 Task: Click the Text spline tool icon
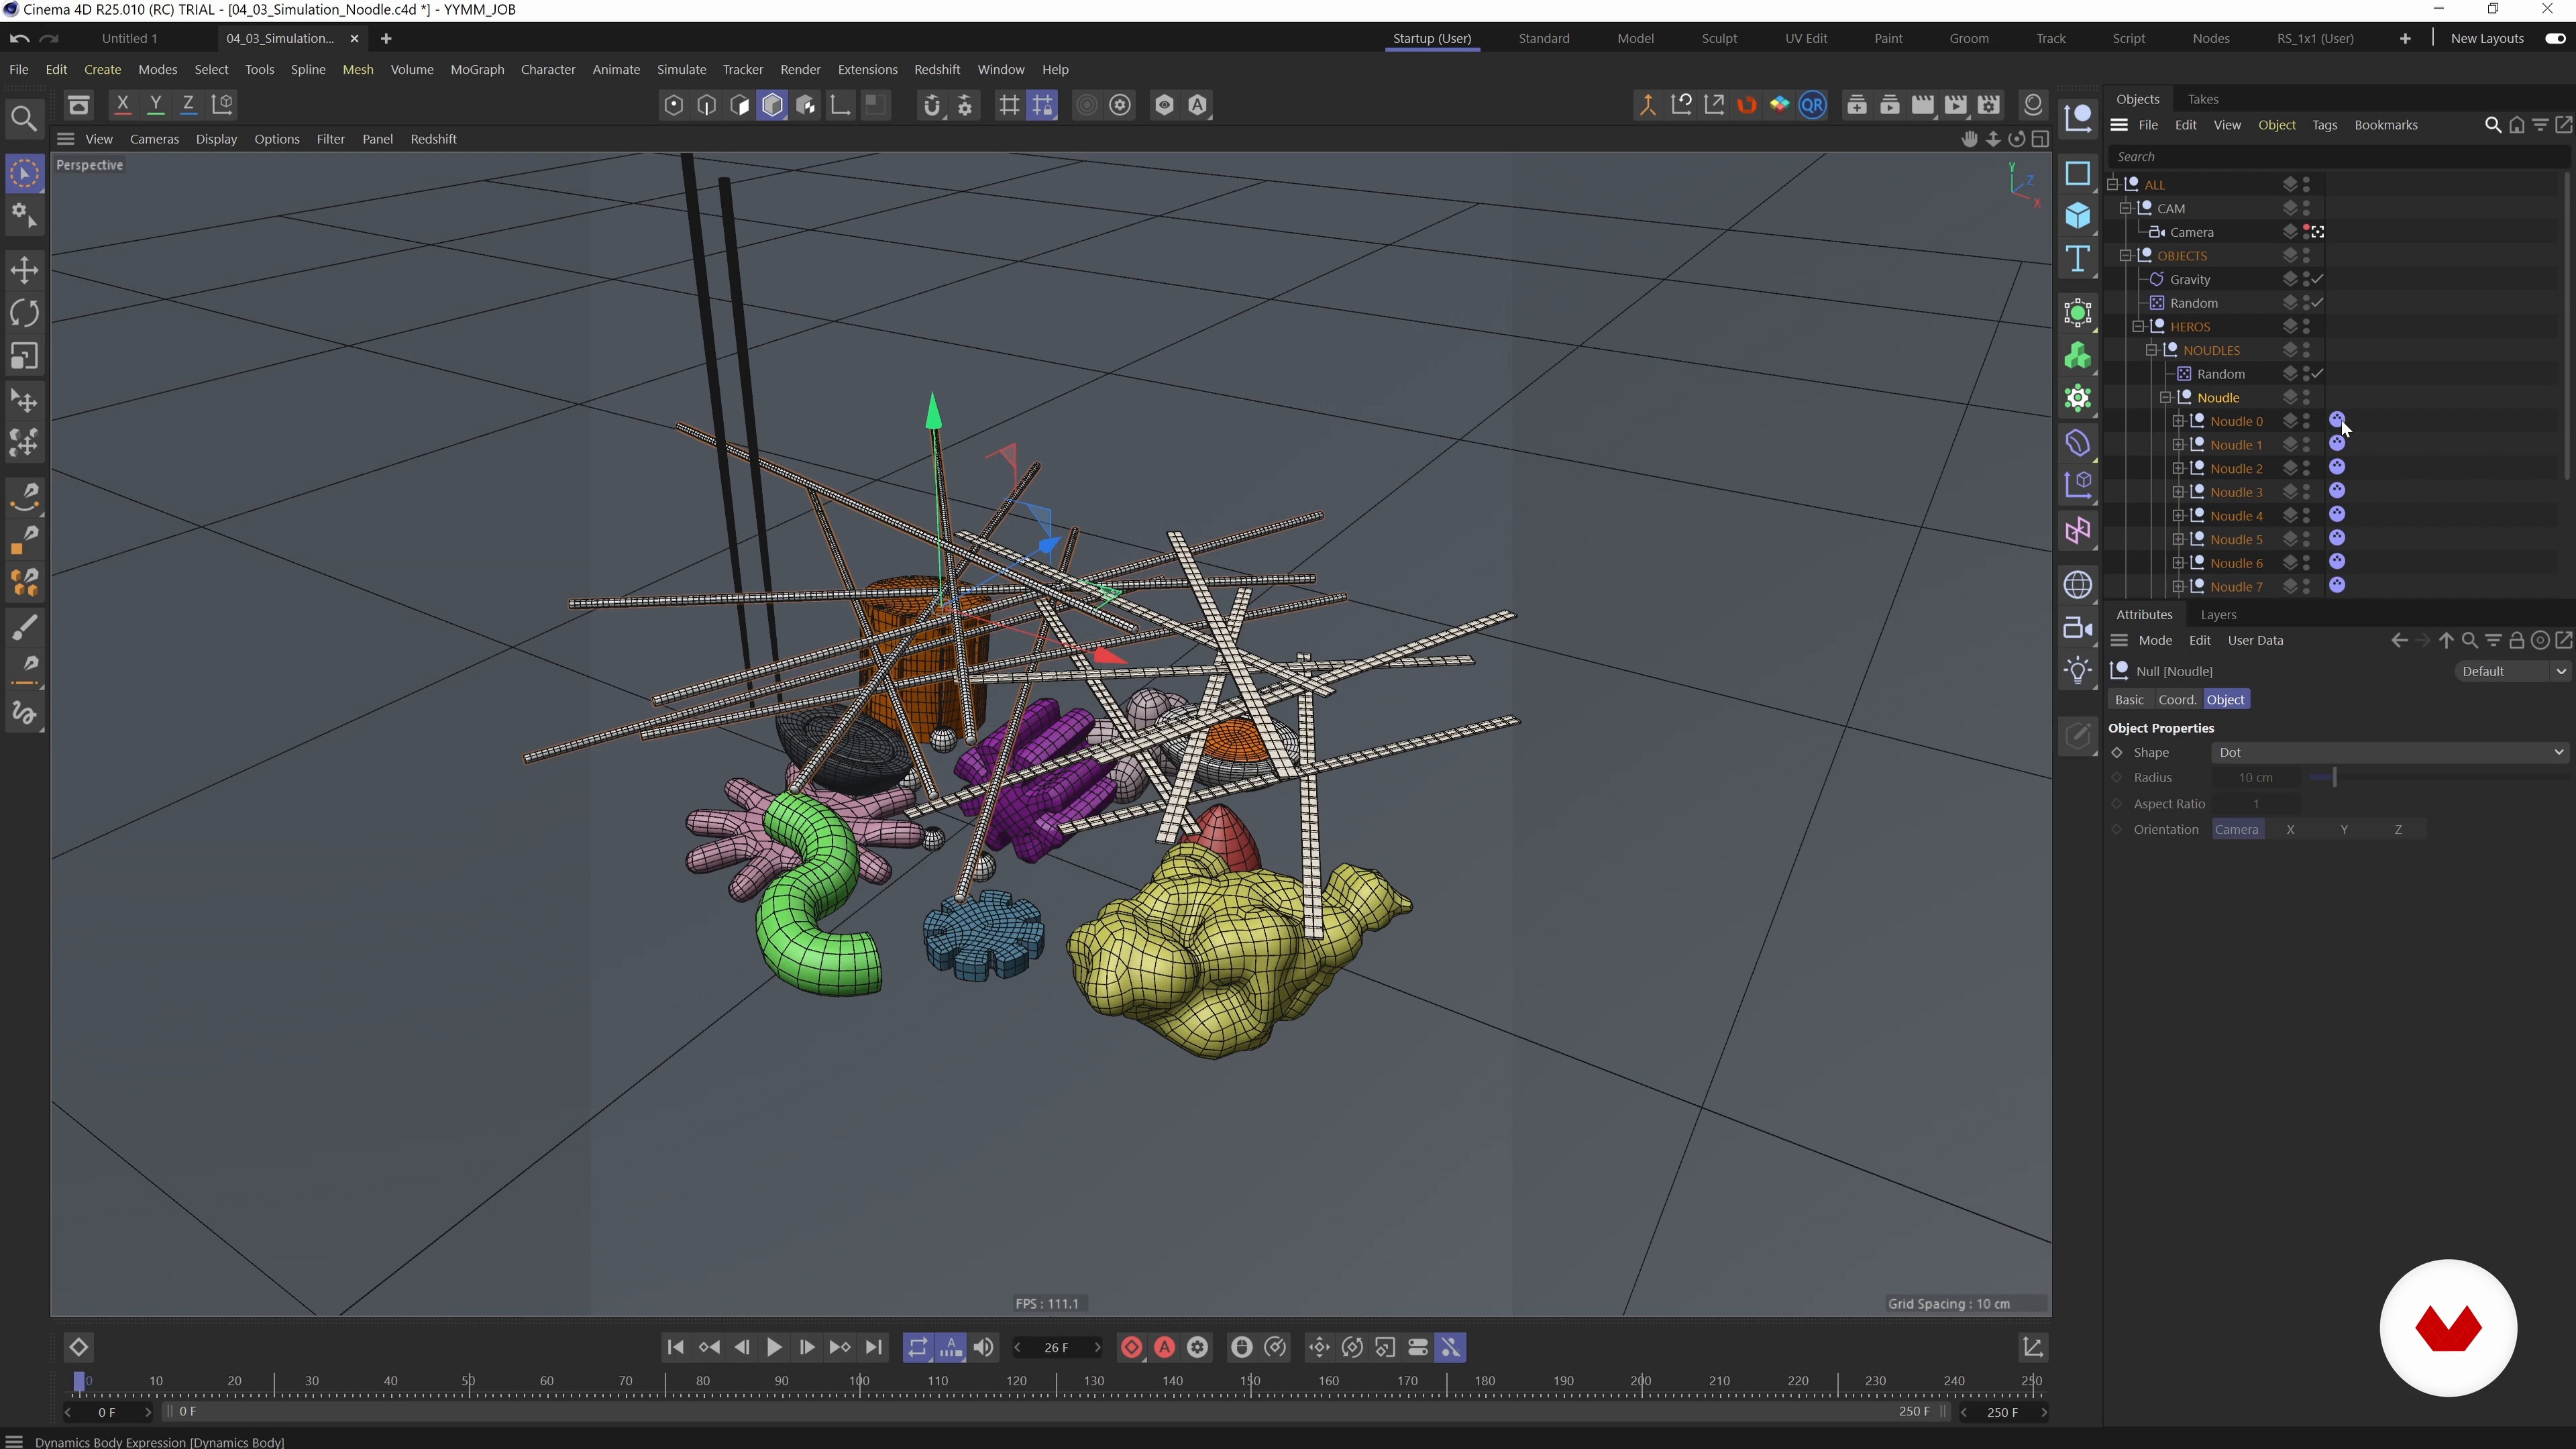[x=2078, y=259]
